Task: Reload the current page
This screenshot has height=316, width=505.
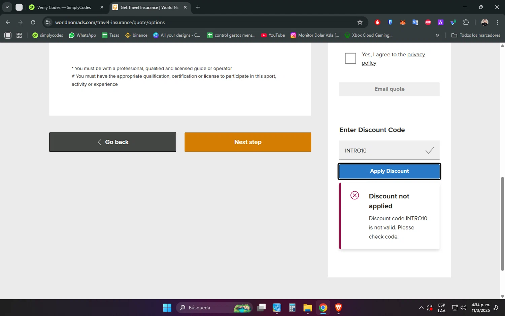Action: 33,22
